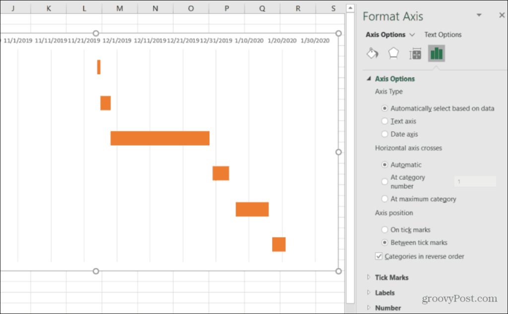Switch to Text Options

point(443,35)
